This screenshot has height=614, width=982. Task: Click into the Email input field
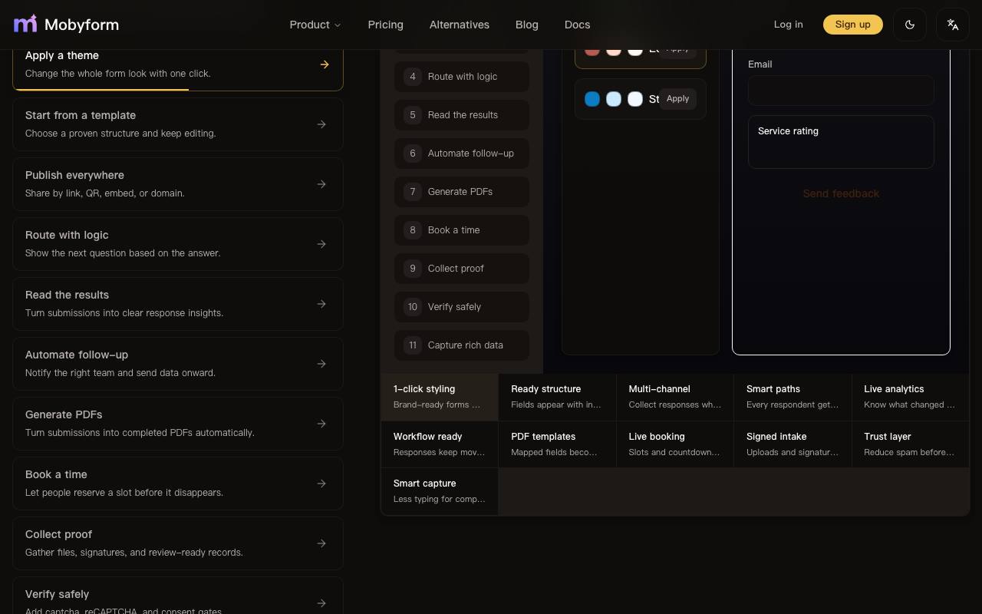[841, 91]
